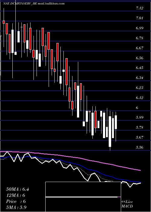Click the 5.56 price axis label

[x=140, y=147]
